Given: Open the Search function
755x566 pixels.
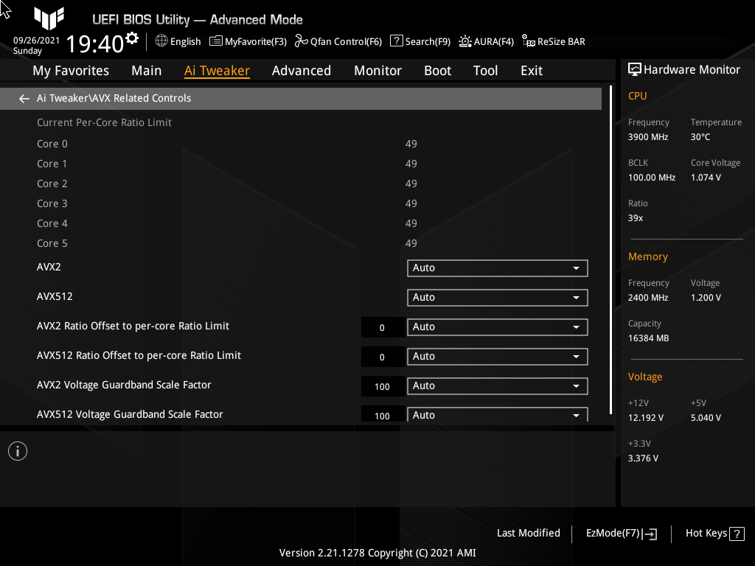Looking at the screenshot, I should tap(420, 41).
